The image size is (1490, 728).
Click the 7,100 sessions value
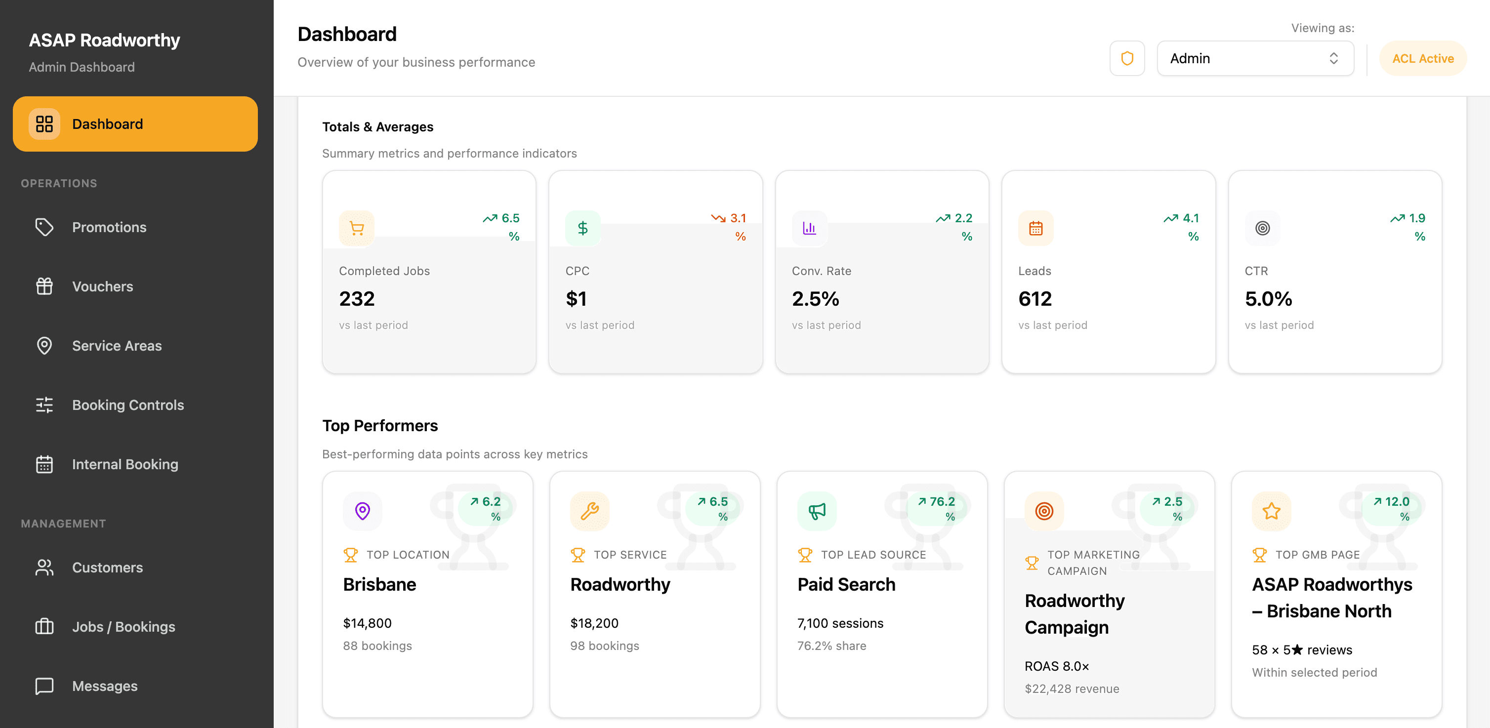pyautogui.click(x=840, y=623)
